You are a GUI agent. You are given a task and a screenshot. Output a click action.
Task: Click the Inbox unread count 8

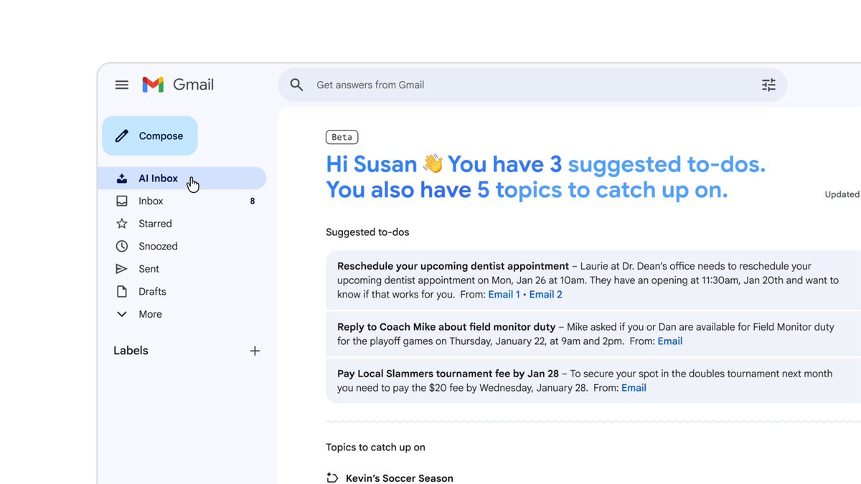[252, 201]
